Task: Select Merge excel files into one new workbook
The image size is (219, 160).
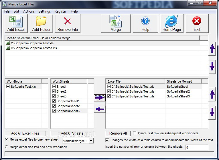Action: click(7, 147)
